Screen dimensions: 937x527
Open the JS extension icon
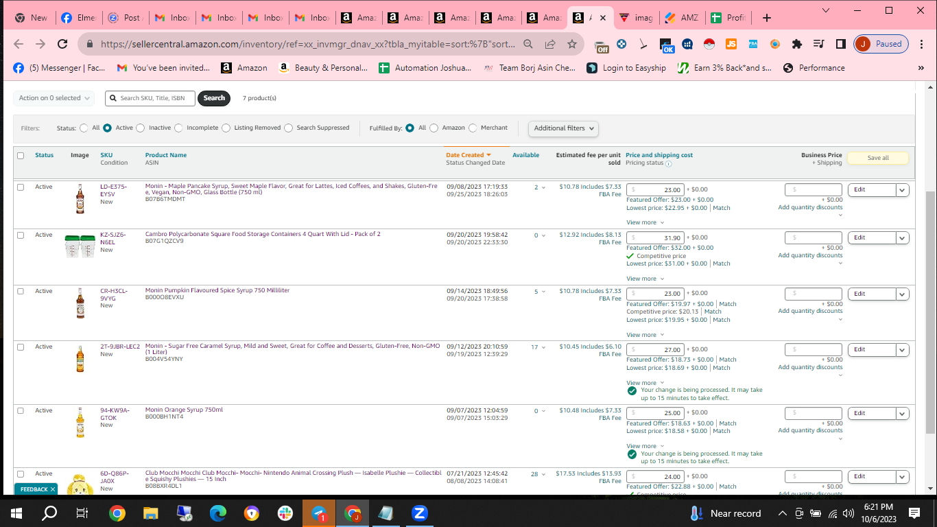click(731, 44)
